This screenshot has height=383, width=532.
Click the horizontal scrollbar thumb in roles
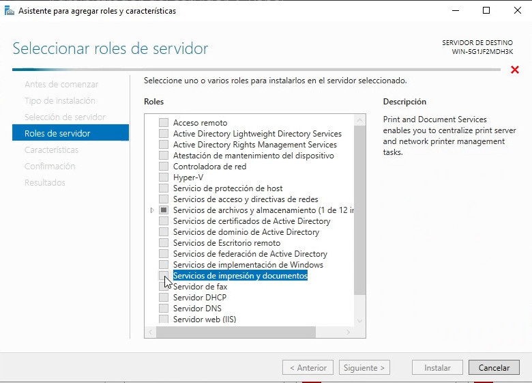coord(235,332)
